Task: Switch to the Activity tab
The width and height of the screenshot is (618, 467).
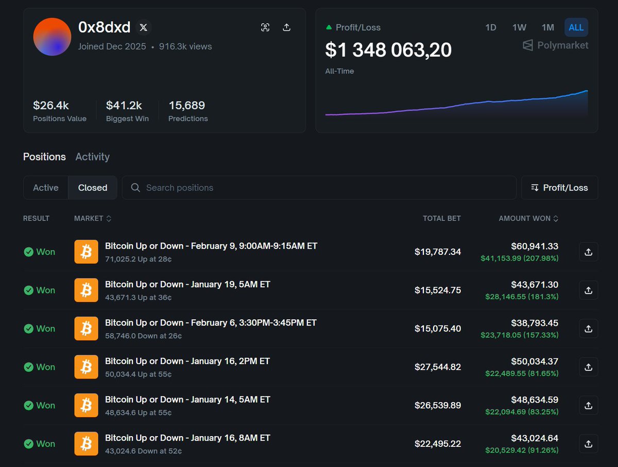Action: (92, 157)
